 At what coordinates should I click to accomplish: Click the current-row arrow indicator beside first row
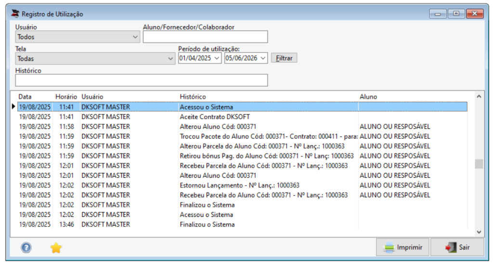(13, 106)
